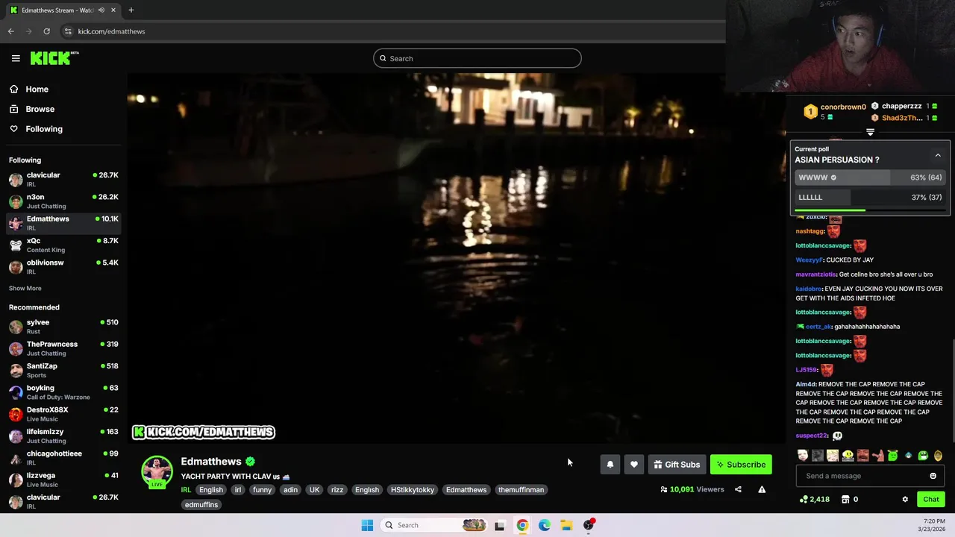This screenshot has height=537, width=955.
Task: Open the emoji picker in chat
Action: (x=933, y=476)
